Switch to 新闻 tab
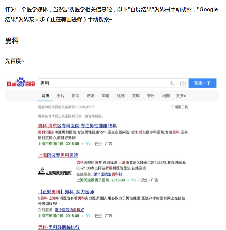226x231 pixels. coord(76,96)
